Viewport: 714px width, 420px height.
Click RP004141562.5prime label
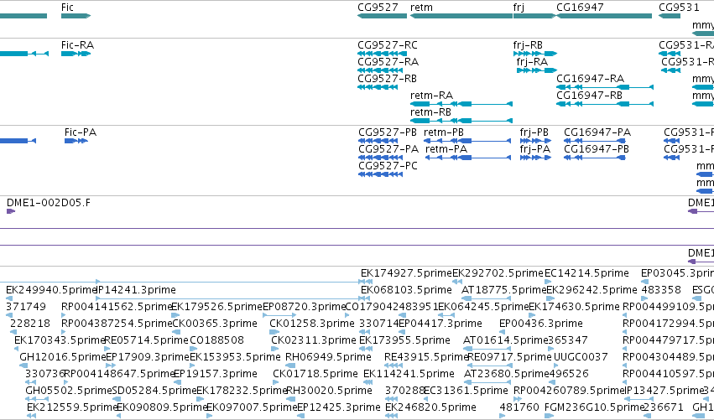pyautogui.click(x=116, y=307)
